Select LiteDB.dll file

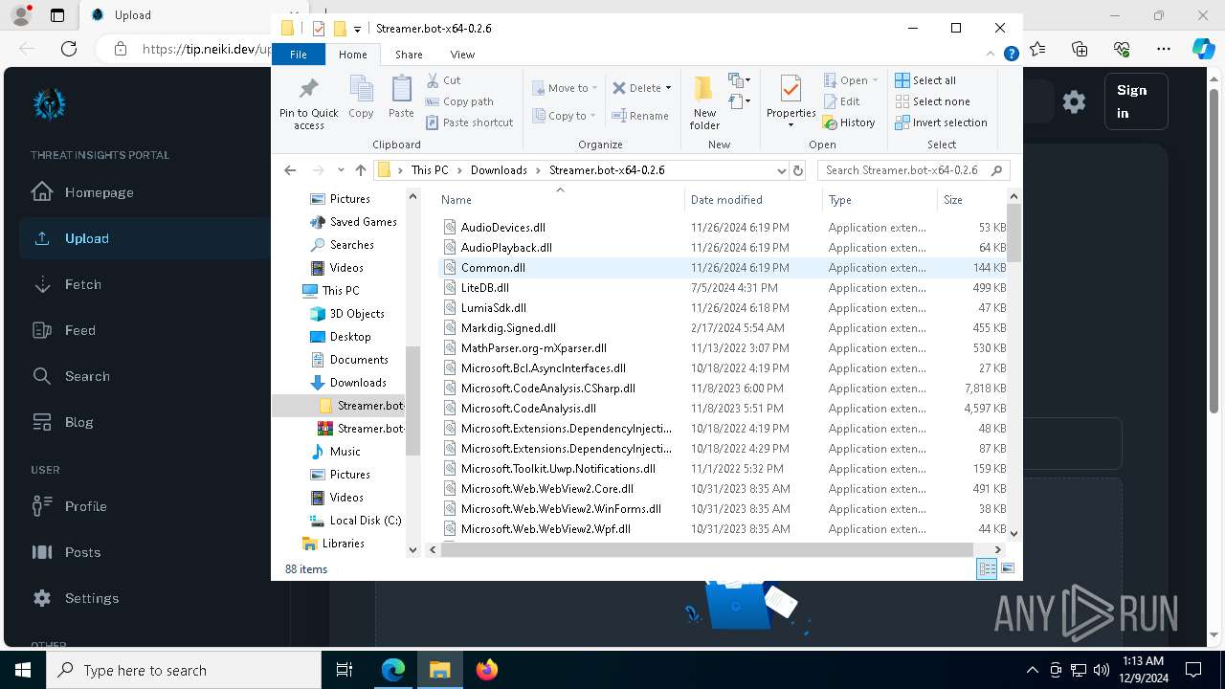(x=484, y=288)
